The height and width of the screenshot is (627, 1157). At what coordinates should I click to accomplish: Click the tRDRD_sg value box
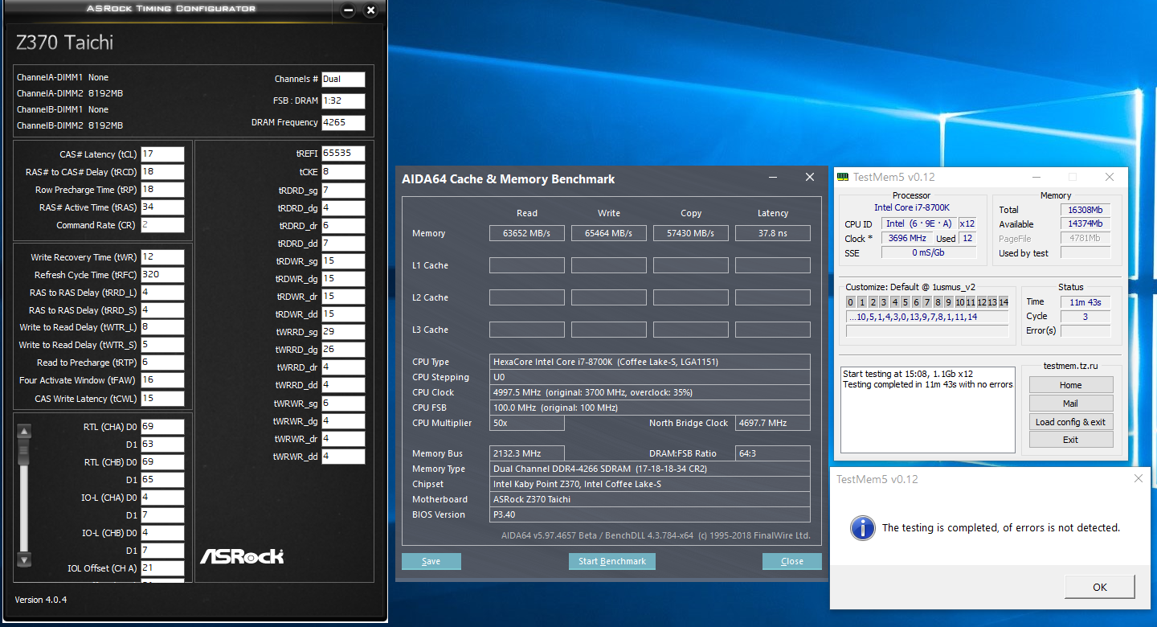click(x=343, y=191)
